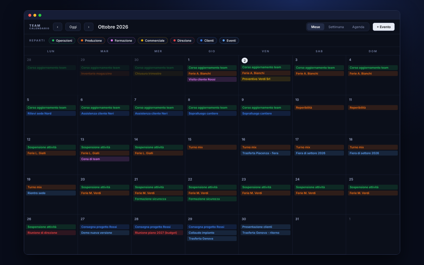
Task: Open Sopralluogo cantiere event on Thursday 8
Action: point(212,113)
